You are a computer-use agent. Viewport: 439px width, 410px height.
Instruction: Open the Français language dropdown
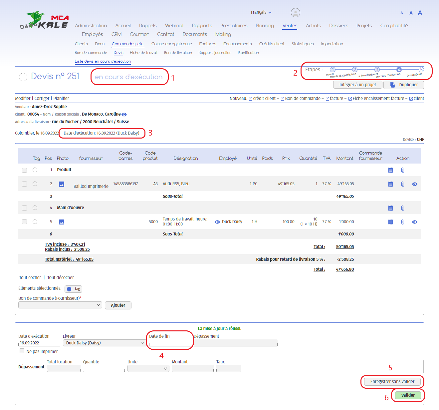[261, 12]
